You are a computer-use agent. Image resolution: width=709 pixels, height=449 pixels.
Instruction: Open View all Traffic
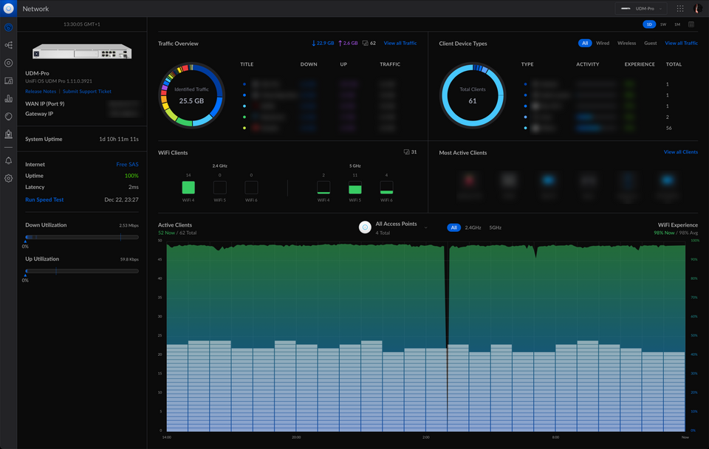pyautogui.click(x=400, y=43)
